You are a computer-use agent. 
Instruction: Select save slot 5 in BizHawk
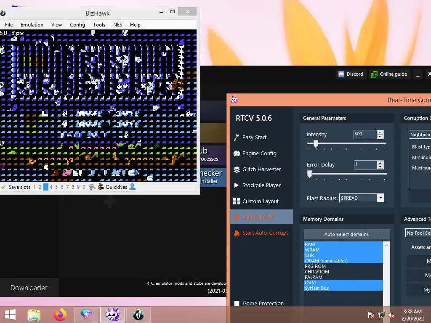click(x=56, y=187)
